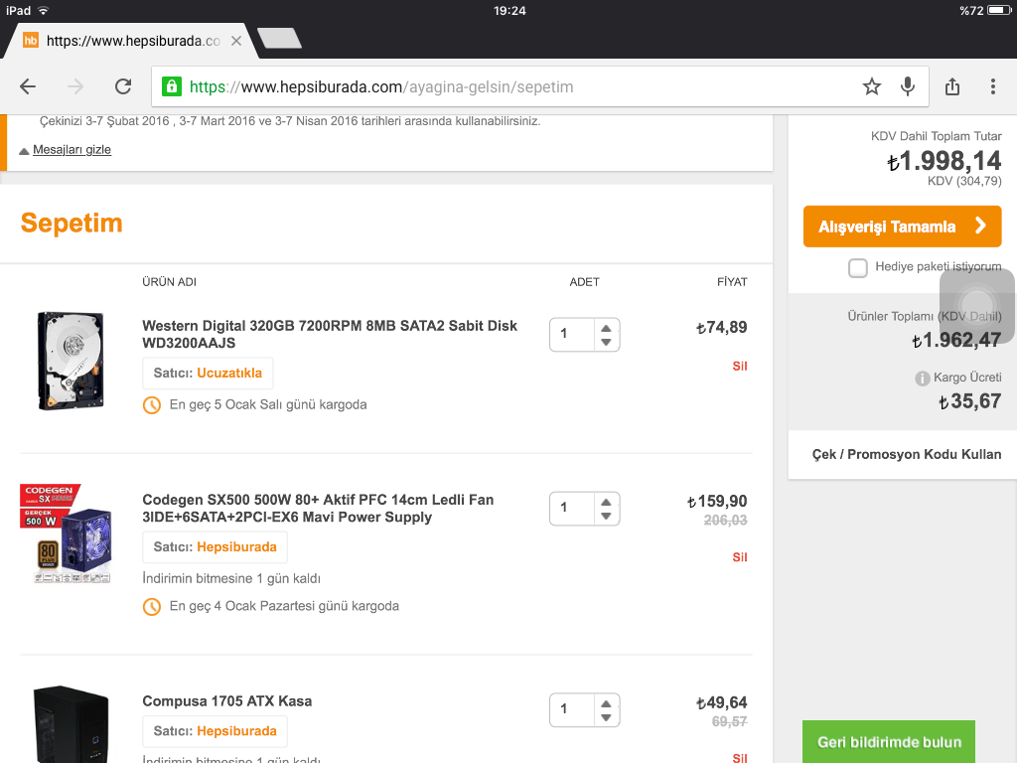1017x763 pixels.
Task: Open new tab button
Action: [278, 40]
